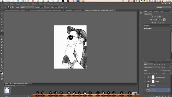Select the Move tool
172x97 pixels.
[2, 13]
